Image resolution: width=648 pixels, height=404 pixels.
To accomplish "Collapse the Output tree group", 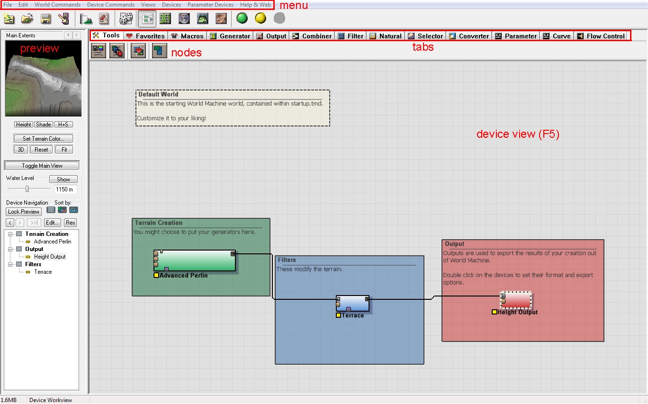I will 10,249.
